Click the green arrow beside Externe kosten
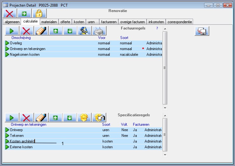The width and height of the screenshot is (235, 166). click(x=7, y=147)
